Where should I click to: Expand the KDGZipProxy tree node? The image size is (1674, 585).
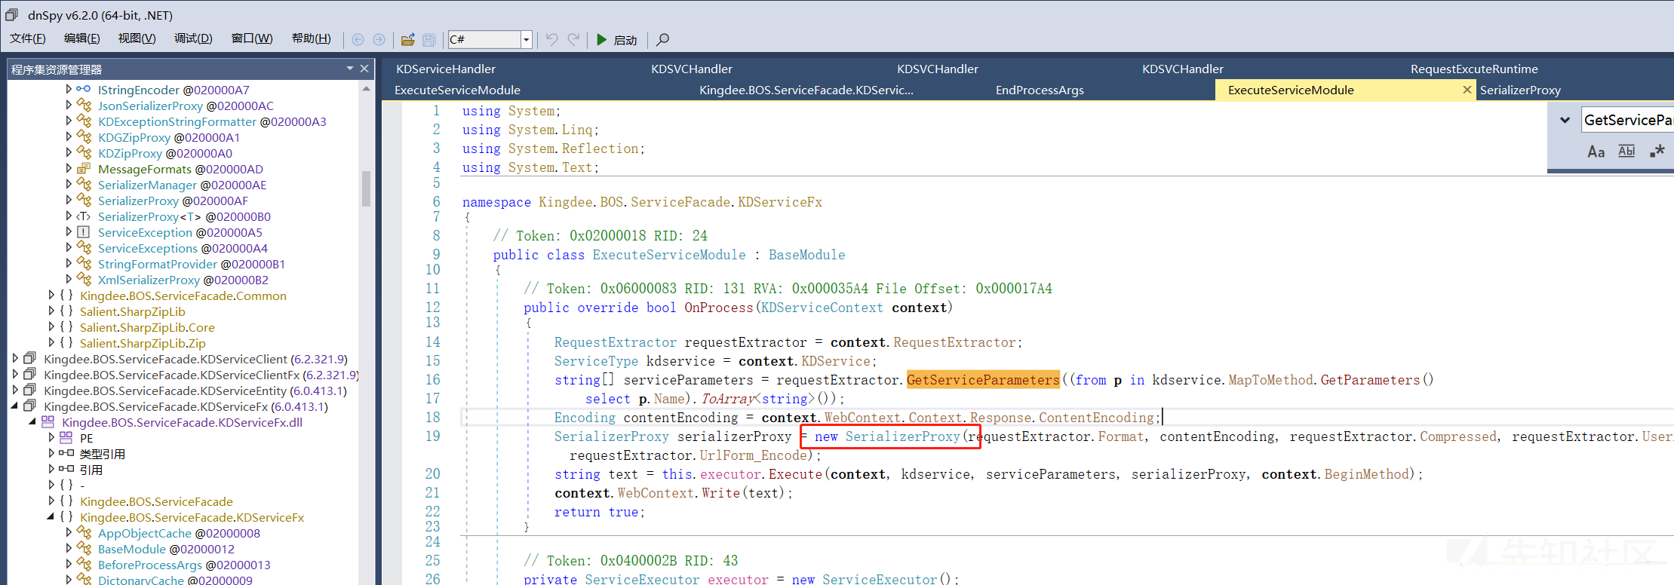pyautogui.click(x=69, y=136)
